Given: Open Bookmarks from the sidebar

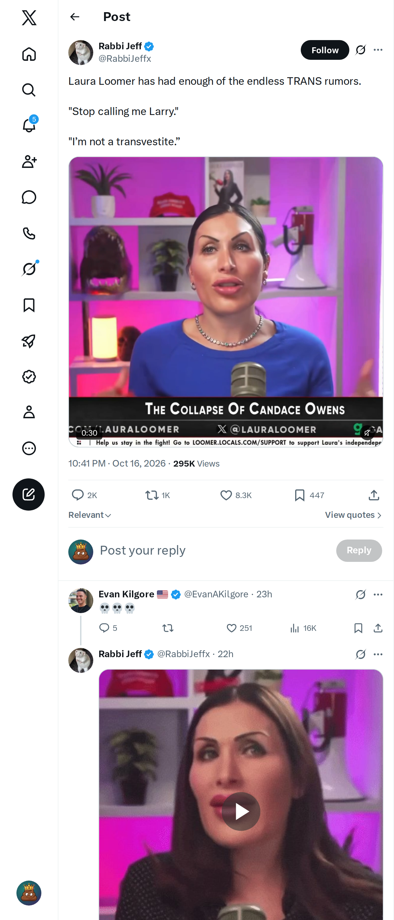Looking at the screenshot, I should (29, 305).
